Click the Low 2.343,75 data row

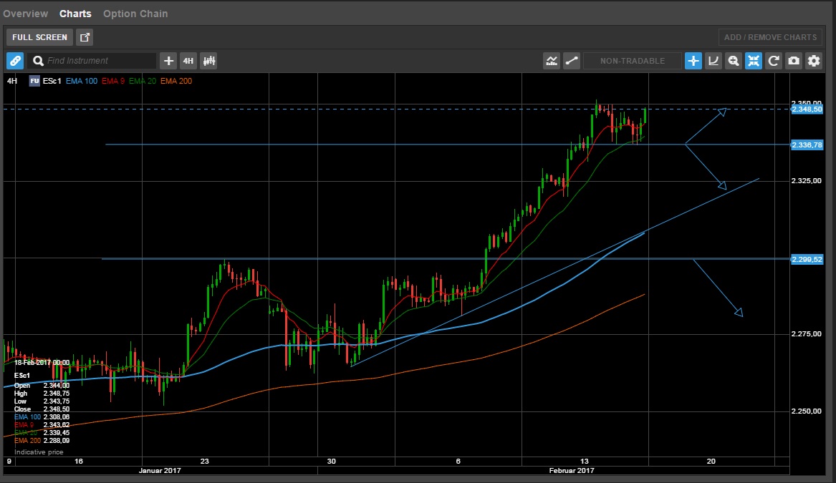[x=42, y=401]
